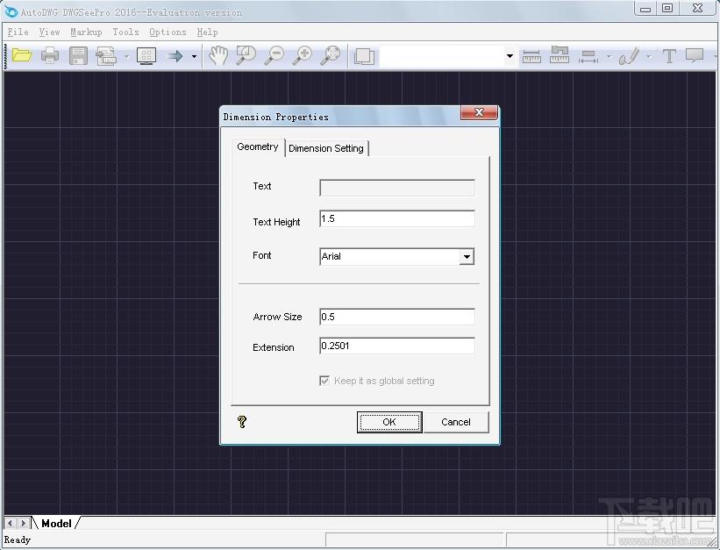Expand the arrow beside the convert icon
The width and height of the screenshot is (720, 550).
tap(127, 56)
